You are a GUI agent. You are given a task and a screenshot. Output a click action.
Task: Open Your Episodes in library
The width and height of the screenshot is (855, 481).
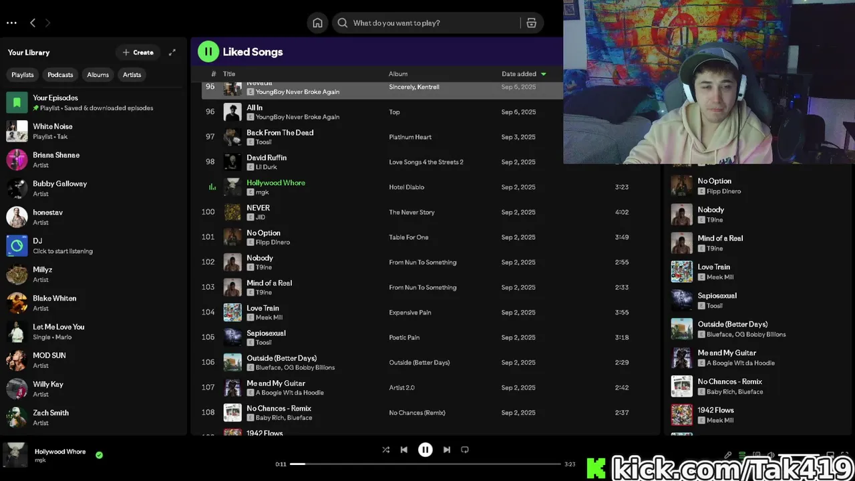[94, 102]
